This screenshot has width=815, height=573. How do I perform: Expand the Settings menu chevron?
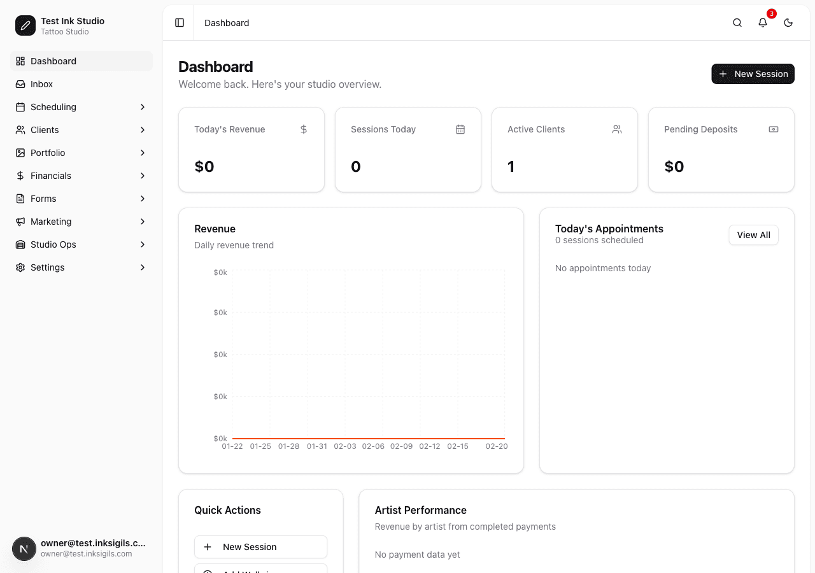pyautogui.click(x=142, y=267)
